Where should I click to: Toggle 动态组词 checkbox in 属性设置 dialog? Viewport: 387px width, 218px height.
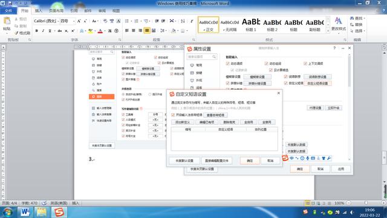(x=266, y=64)
